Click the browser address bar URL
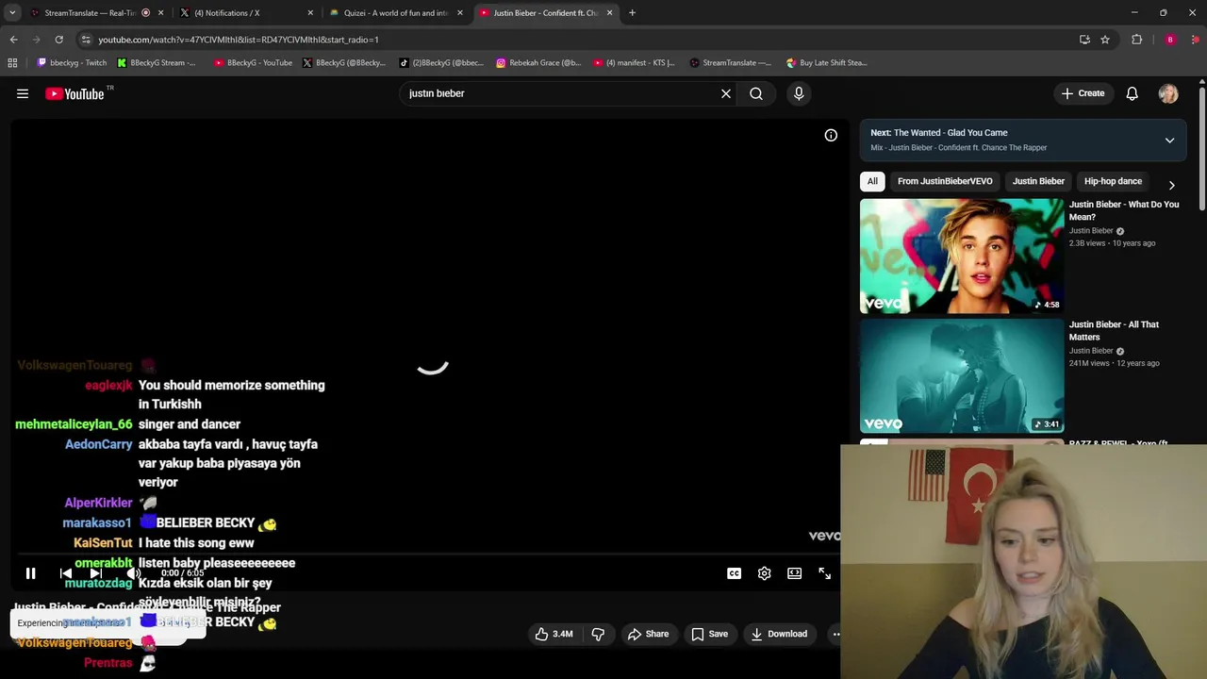This screenshot has height=679, width=1207. [238, 40]
